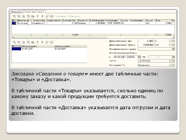186x140 pixels.
Task: Select the 'м2' unit cell
Action: [x=125, y=23]
